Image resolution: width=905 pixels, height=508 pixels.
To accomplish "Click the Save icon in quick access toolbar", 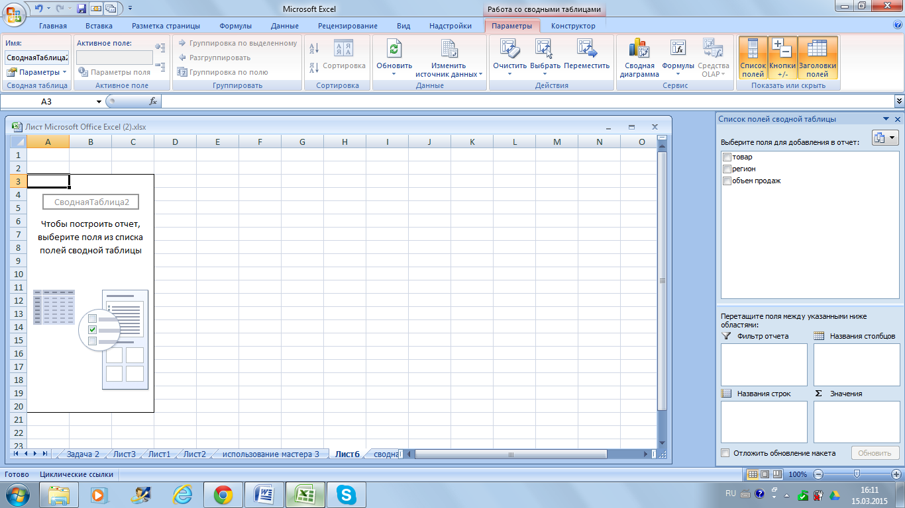I will [x=81, y=9].
